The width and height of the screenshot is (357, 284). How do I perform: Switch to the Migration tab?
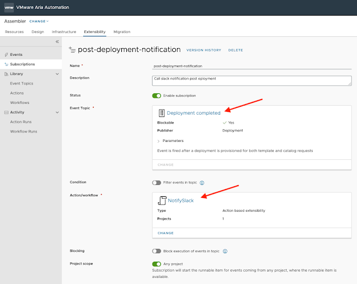(x=122, y=32)
